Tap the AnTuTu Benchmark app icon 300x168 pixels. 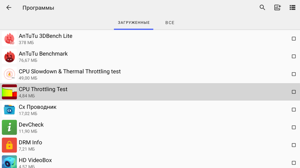click(9, 57)
